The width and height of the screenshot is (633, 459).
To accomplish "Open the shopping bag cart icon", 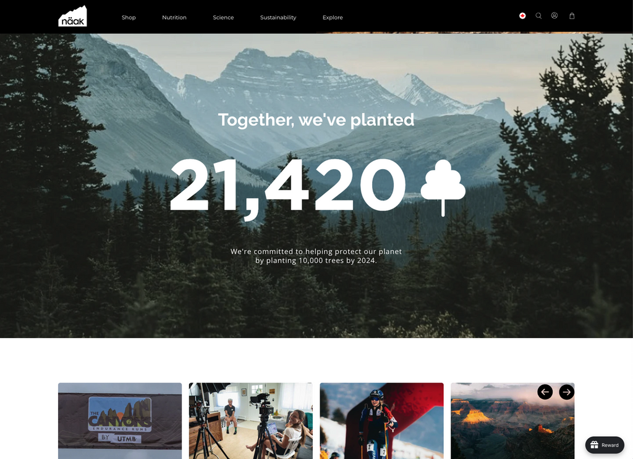I will click(x=572, y=15).
